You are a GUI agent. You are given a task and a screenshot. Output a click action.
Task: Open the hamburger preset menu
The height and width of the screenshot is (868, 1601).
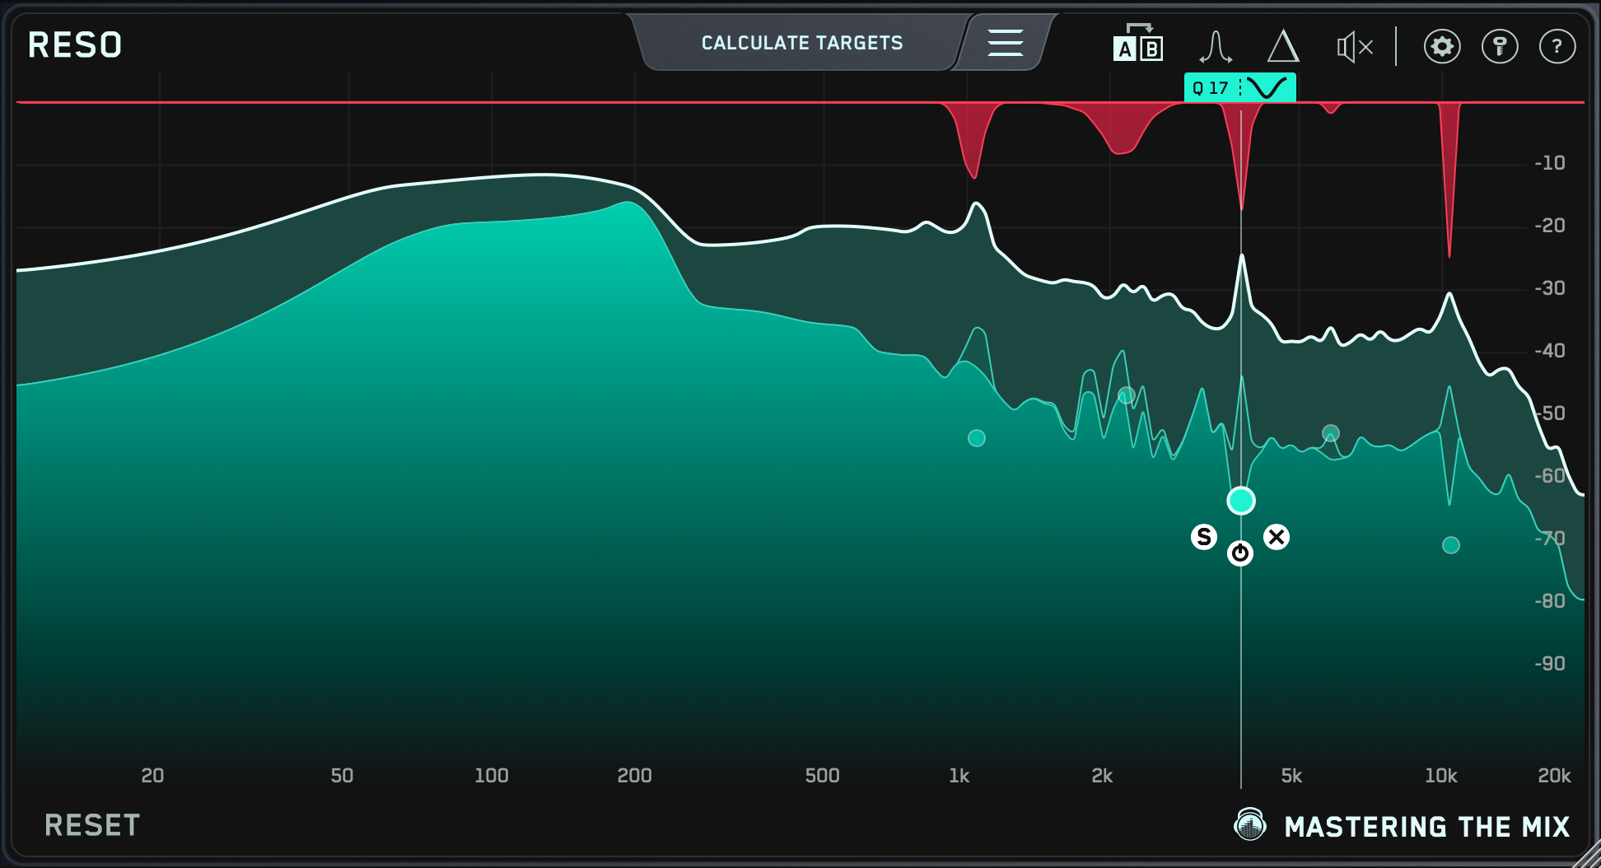coord(1005,43)
